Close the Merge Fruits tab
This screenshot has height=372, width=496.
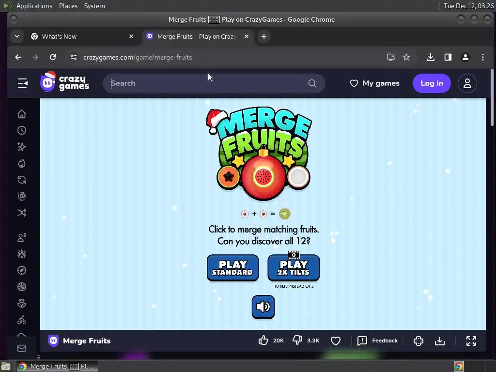[x=247, y=36]
